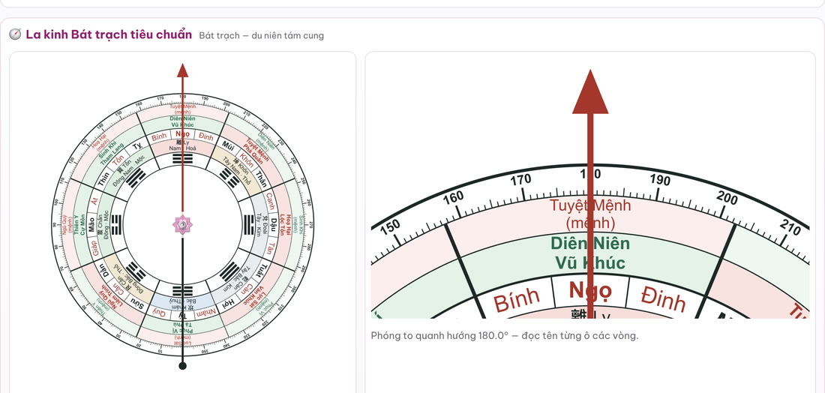
Task: Click the Càn trigram near Tây Bắc Kim
Action: (230, 272)
